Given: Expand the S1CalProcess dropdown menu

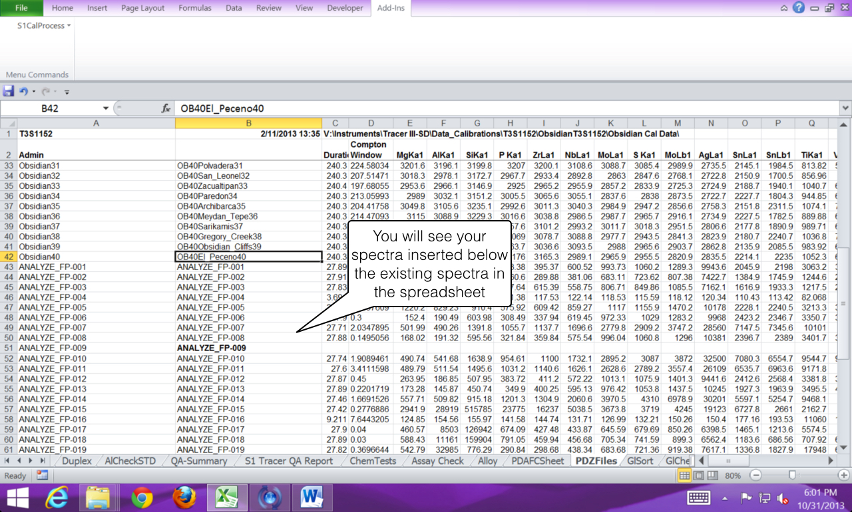Looking at the screenshot, I should pos(44,26).
